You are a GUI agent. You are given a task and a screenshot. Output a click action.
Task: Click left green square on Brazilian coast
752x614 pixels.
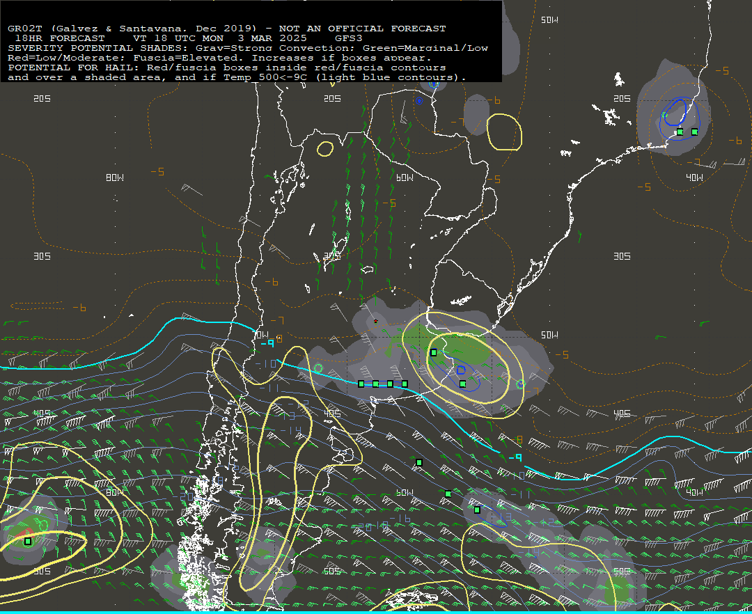point(680,132)
